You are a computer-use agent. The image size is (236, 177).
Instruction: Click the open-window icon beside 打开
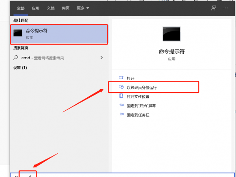pos(121,78)
